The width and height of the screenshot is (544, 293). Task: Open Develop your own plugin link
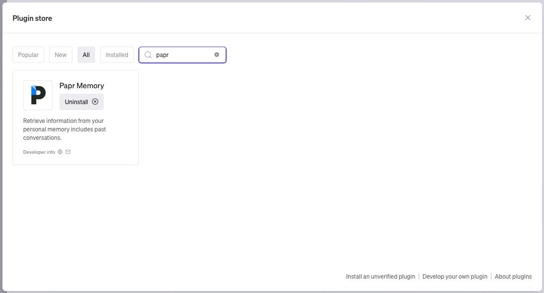click(x=455, y=276)
